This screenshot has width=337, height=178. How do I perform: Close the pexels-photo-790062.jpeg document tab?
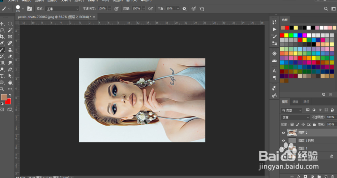(94, 17)
